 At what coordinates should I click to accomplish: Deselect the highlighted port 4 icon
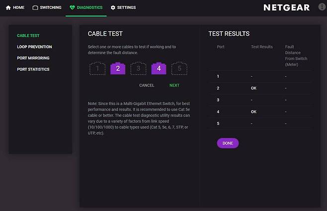click(x=159, y=69)
